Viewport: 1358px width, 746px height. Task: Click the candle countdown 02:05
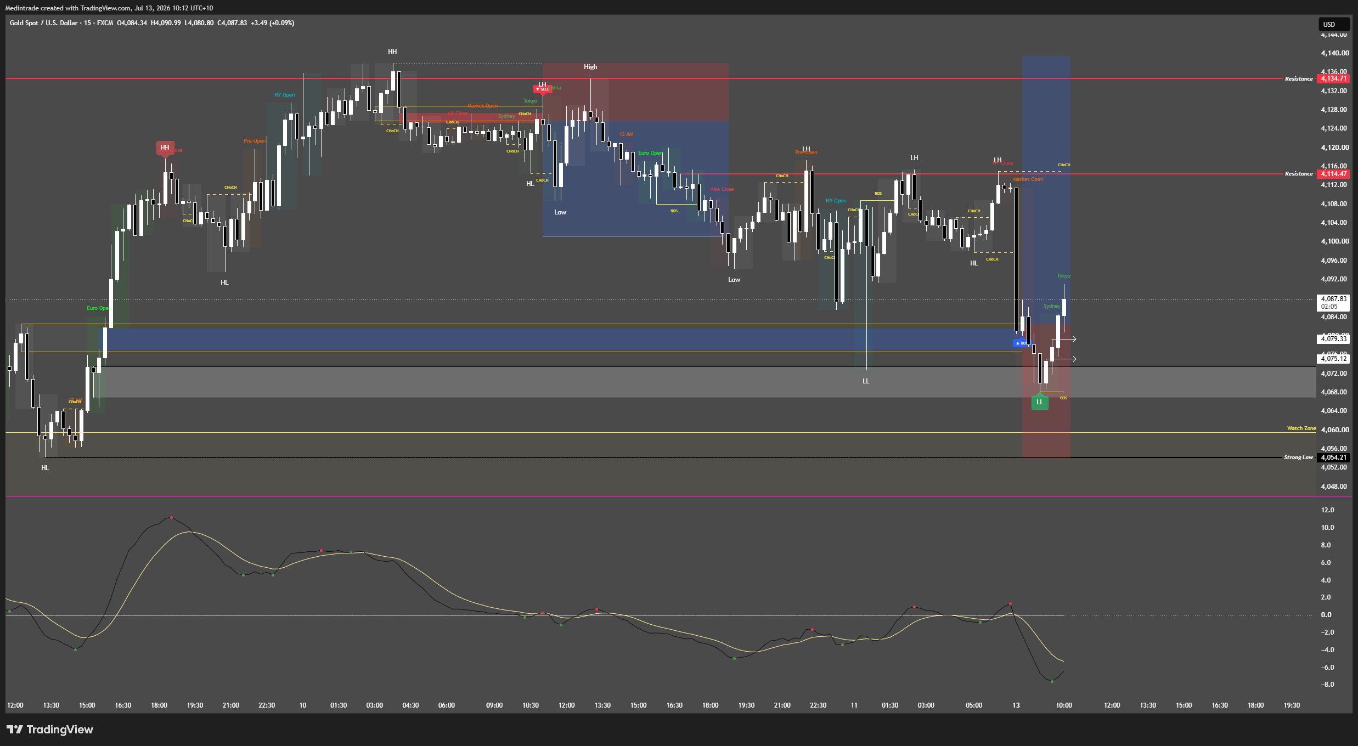[1329, 307]
